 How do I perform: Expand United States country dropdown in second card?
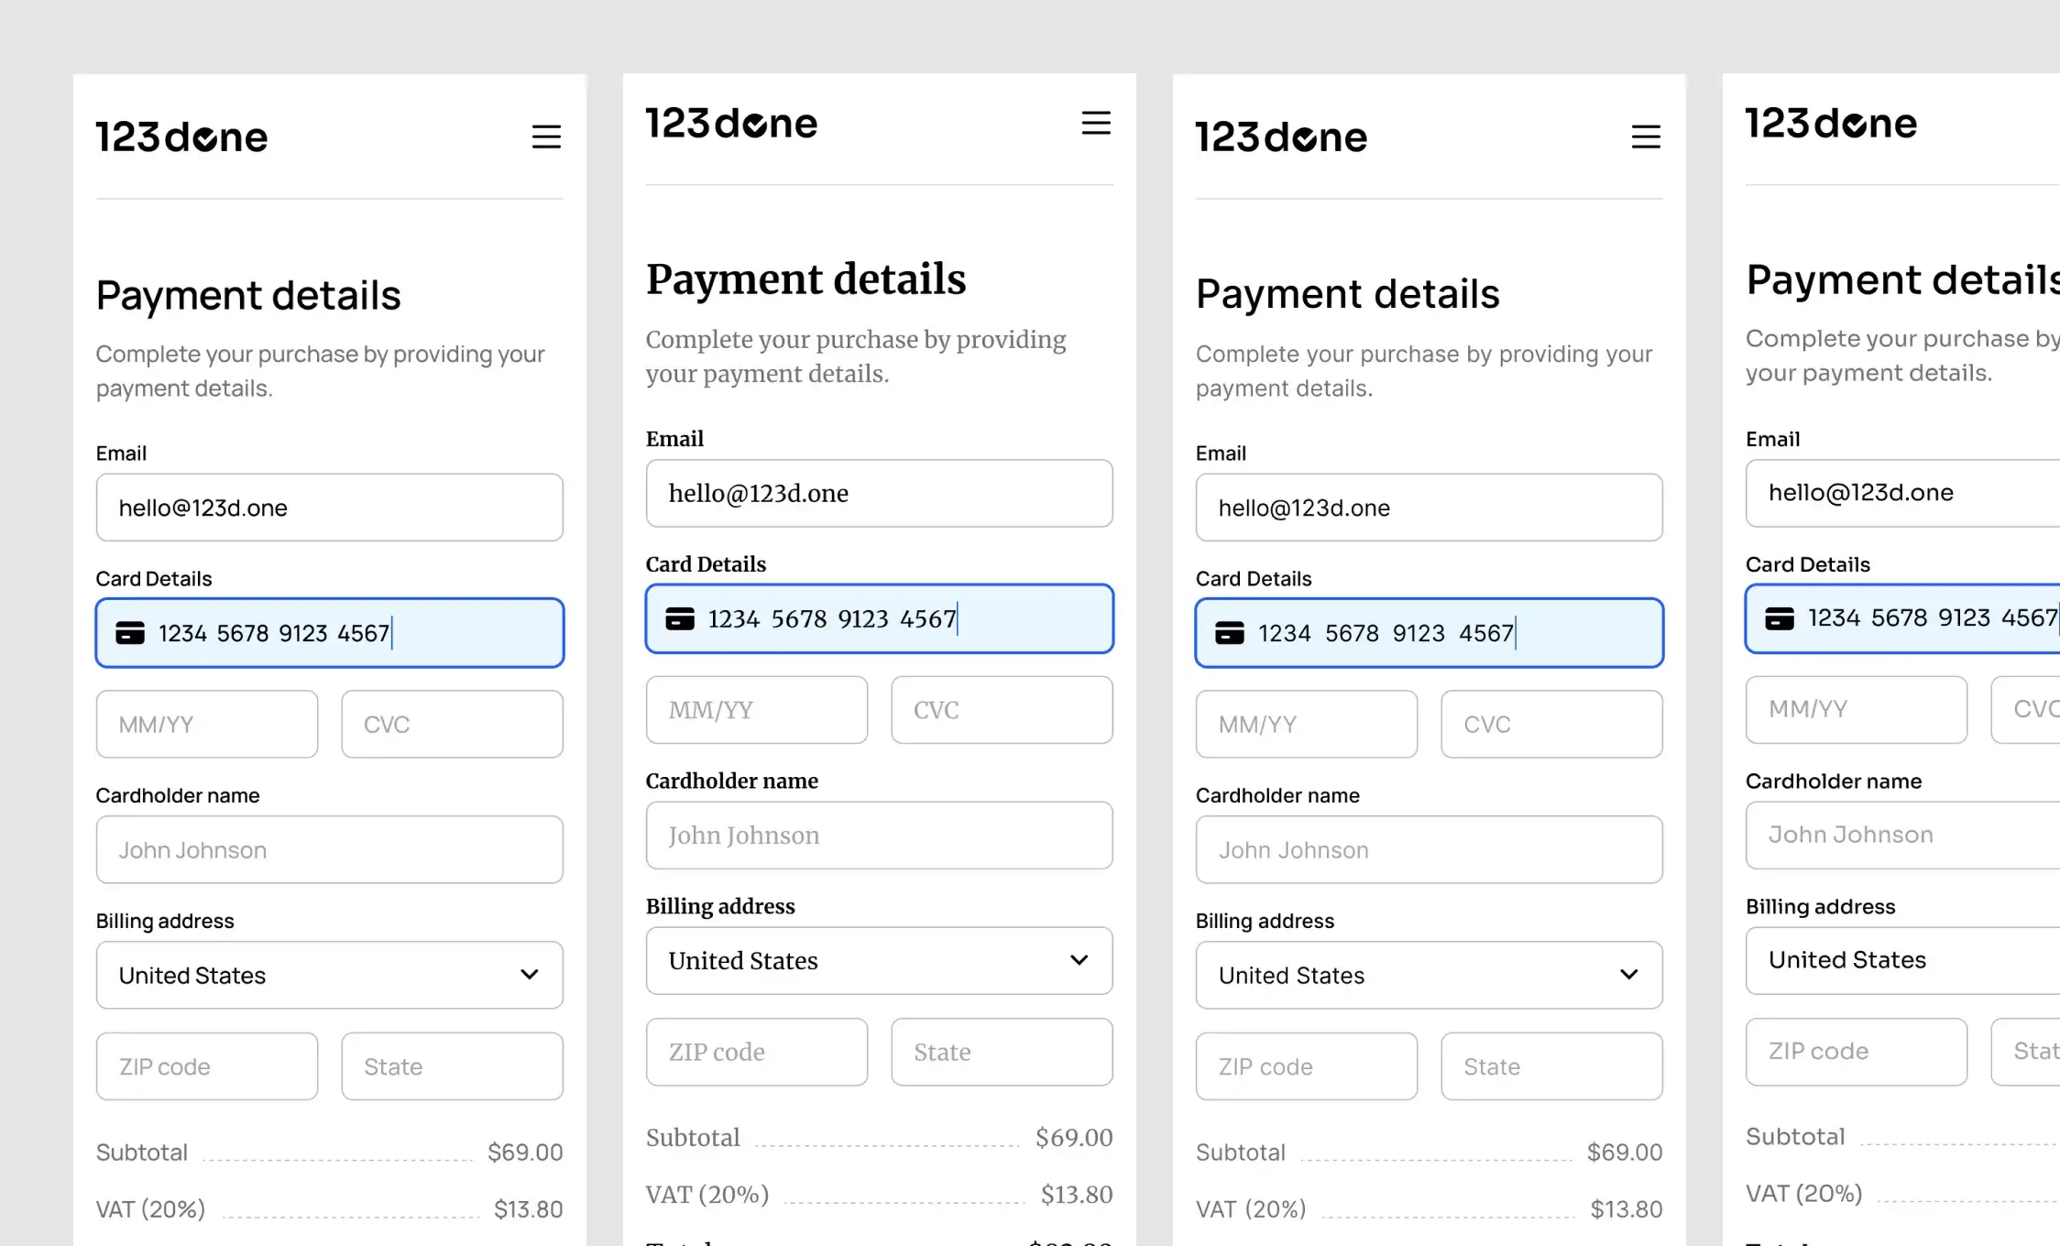[x=880, y=960]
